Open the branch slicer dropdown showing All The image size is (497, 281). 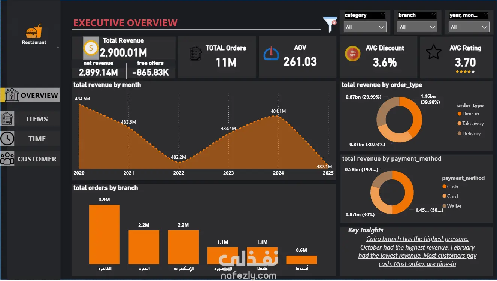(417, 27)
